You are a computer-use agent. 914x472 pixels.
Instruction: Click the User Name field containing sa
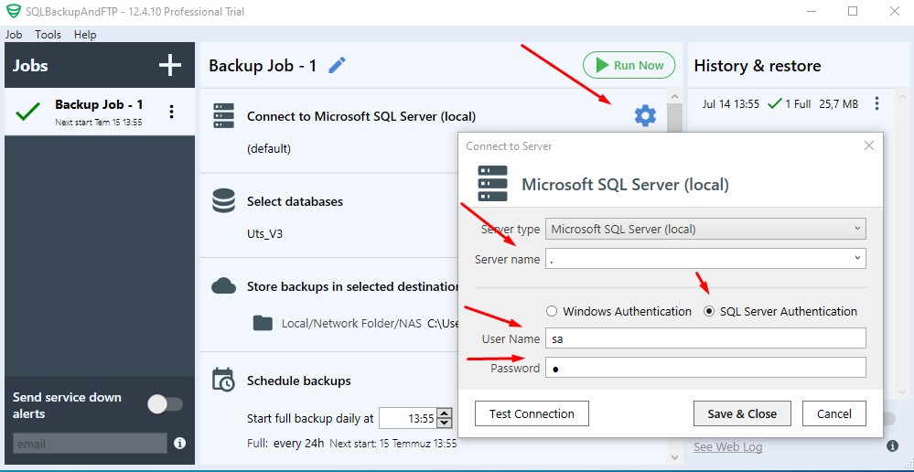coord(705,338)
